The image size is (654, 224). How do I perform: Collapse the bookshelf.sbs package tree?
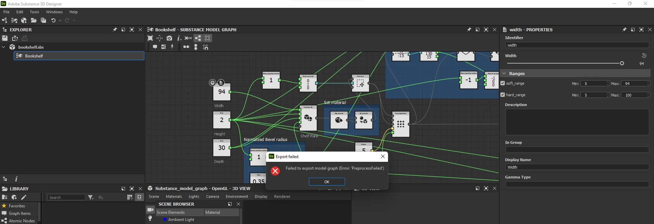click(x=4, y=47)
